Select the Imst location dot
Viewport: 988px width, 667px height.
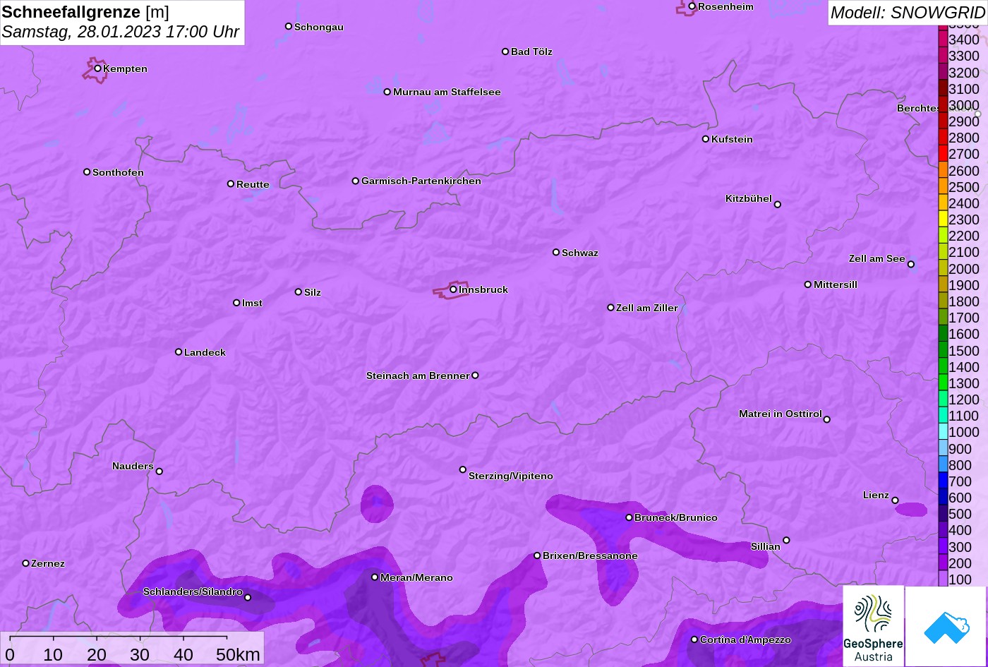click(236, 303)
